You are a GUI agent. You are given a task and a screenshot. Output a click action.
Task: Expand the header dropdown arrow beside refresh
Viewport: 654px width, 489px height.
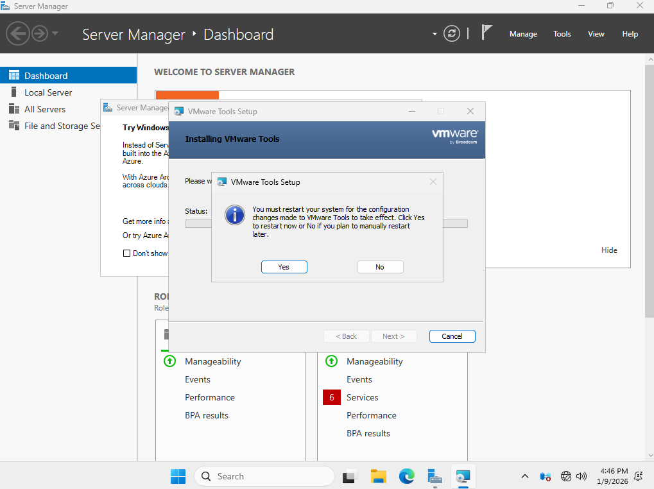tap(435, 34)
